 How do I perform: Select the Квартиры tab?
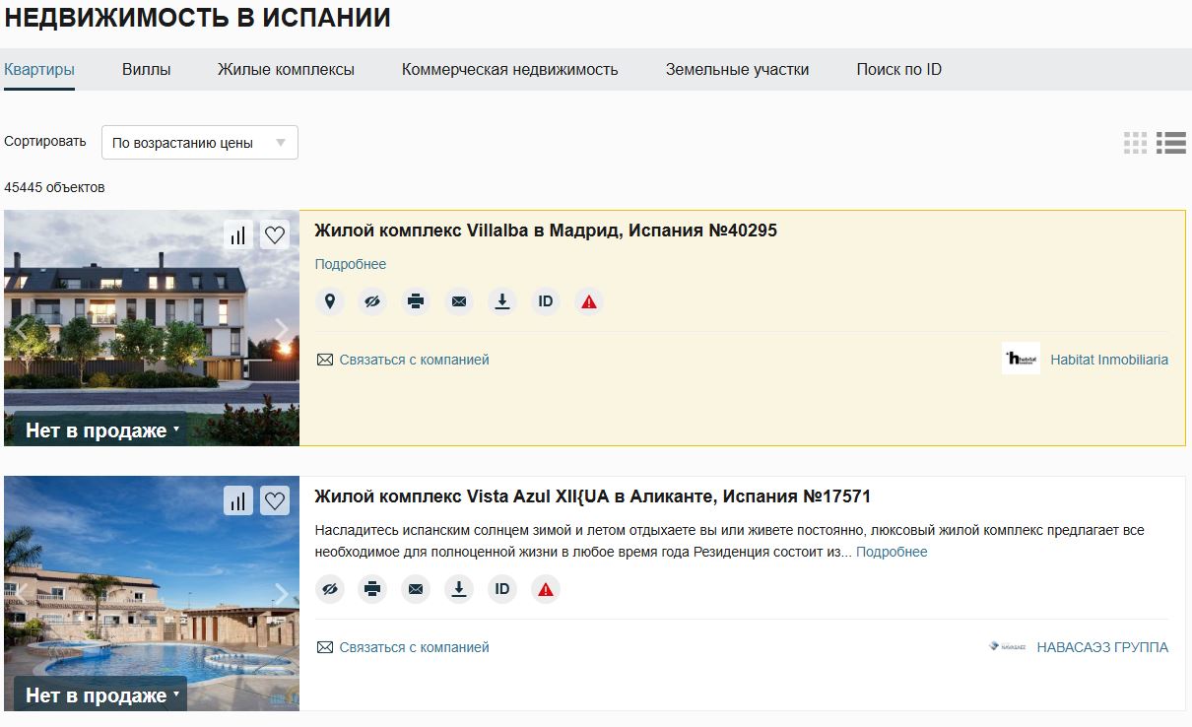(x=39, y=69)
